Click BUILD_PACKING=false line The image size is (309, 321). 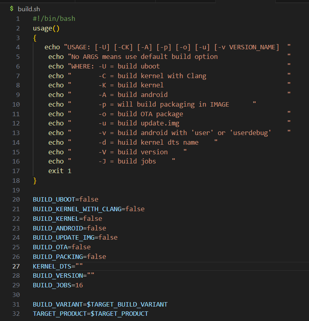point(69,257)
